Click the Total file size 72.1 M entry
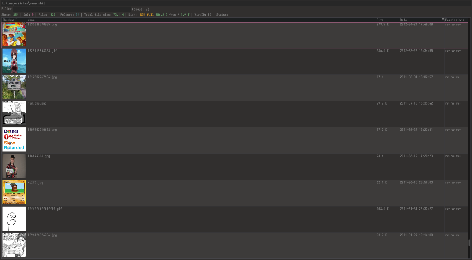Viewport: 472px width, 260px height. [104, 15]
